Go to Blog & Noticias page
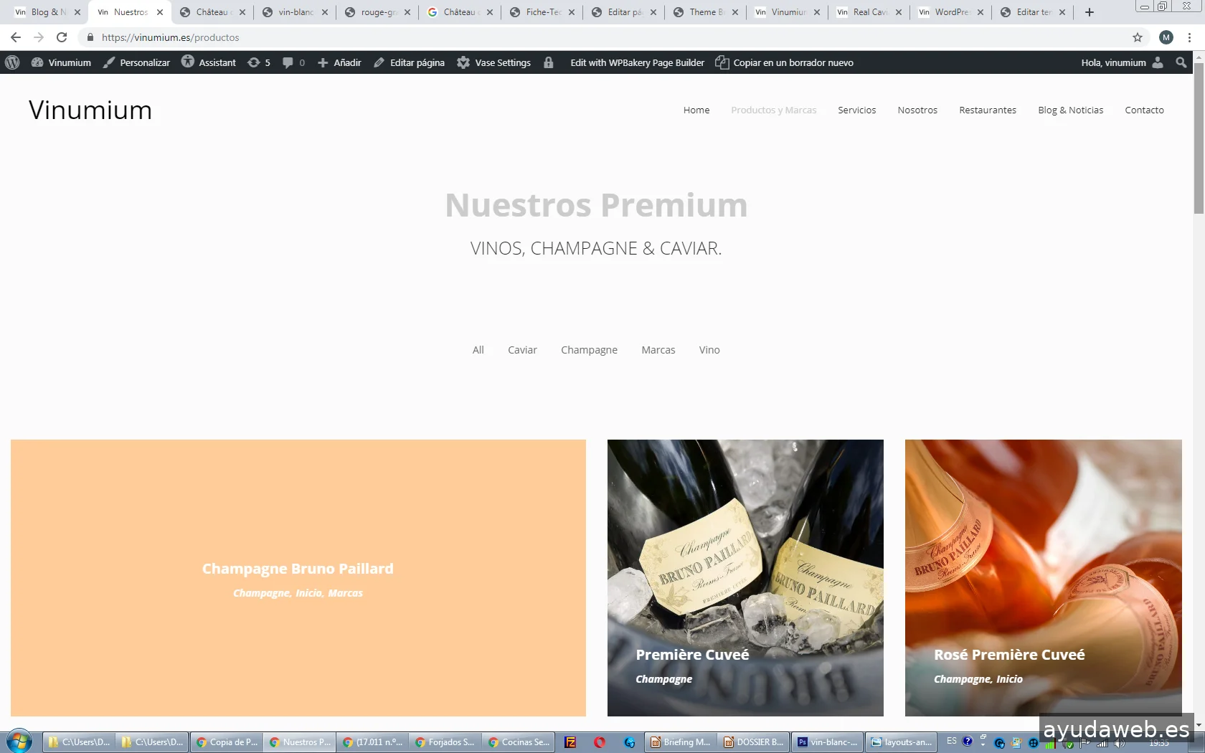Image resolution: width=1205 pixels, height=753 pixels. click(x=1070, y=110)
